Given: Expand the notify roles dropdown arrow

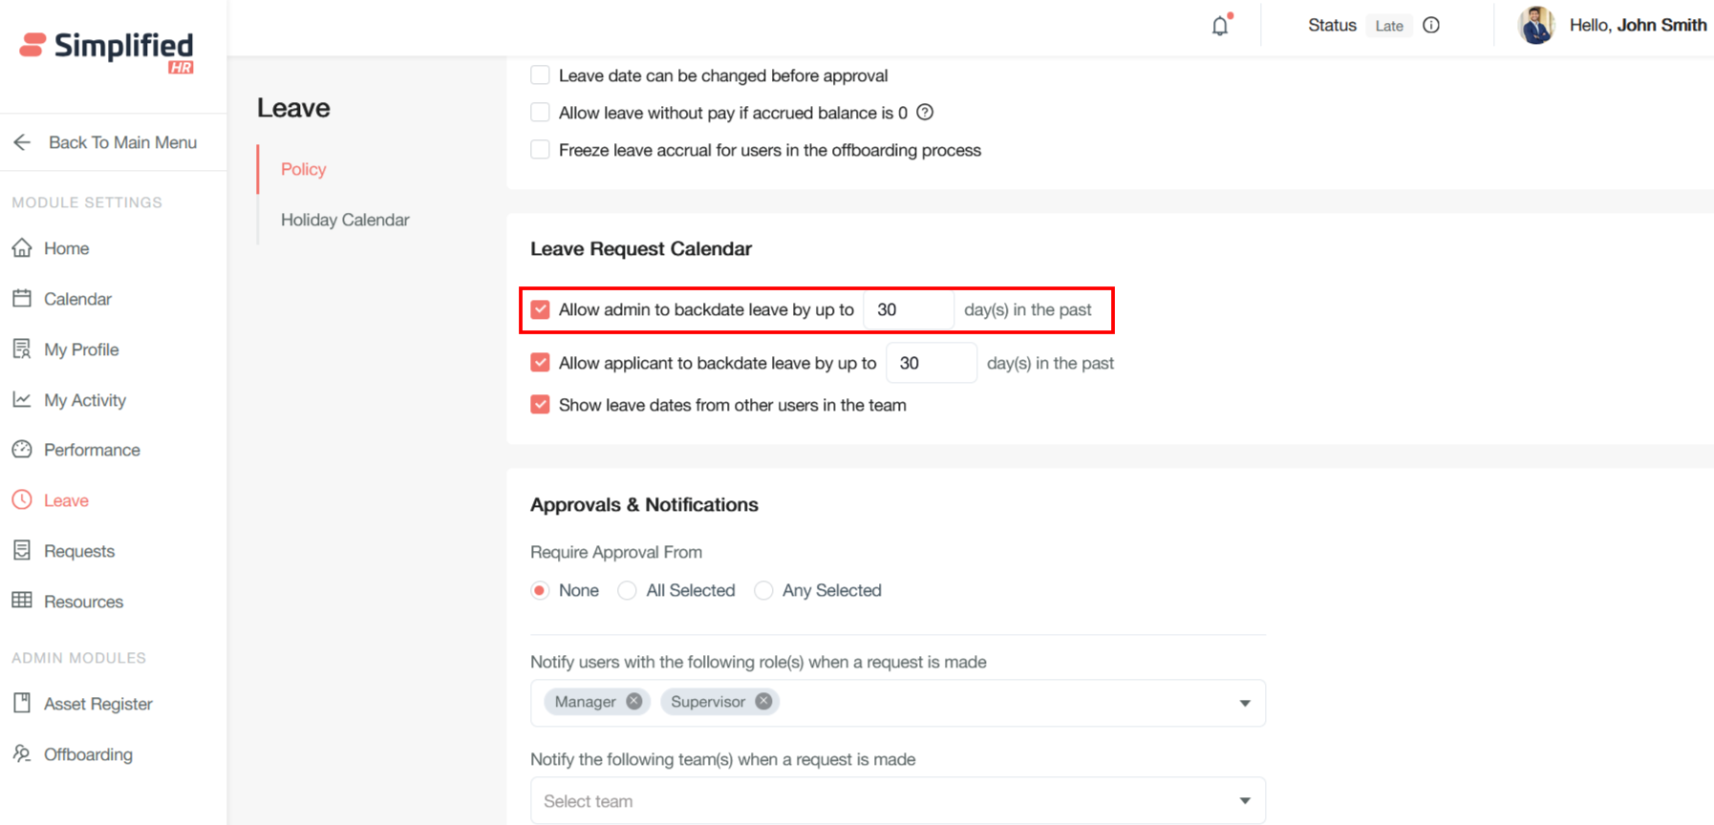Looking at the screenshot, I should click(x=1244, y=704).
